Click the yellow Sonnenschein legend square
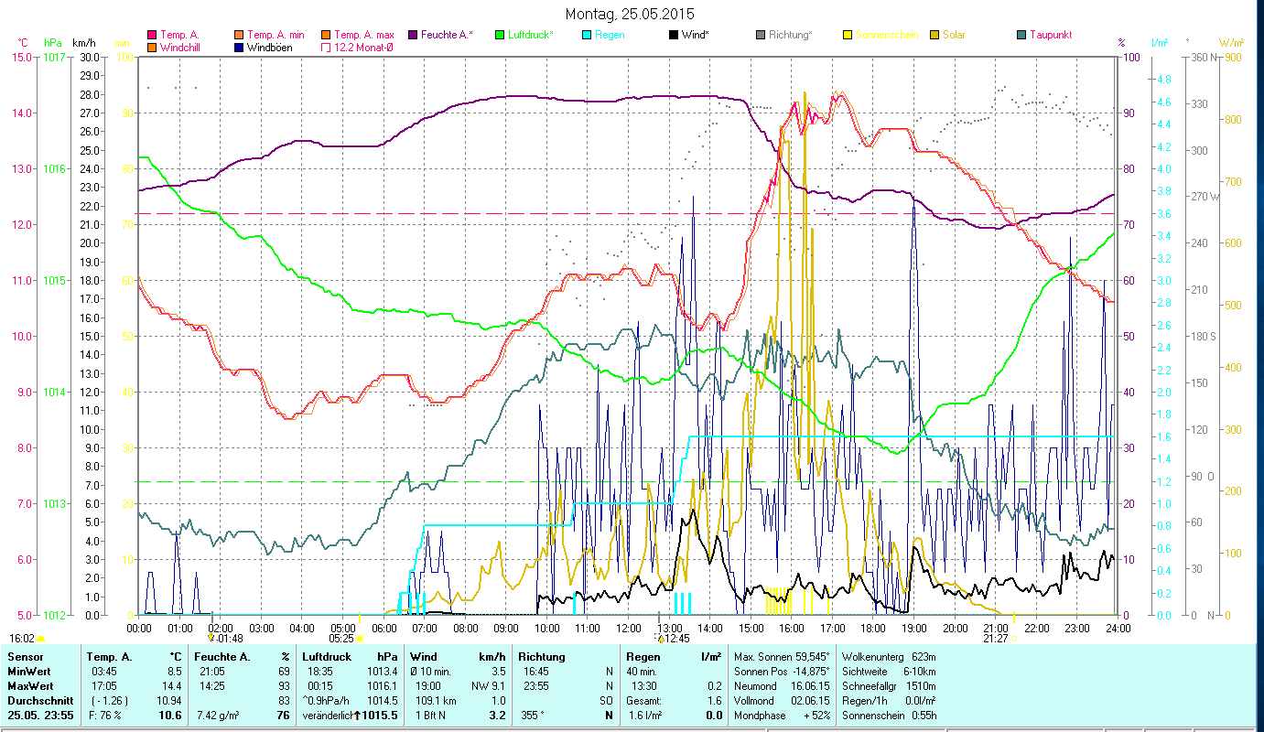1264x732 pixels. click(847, 35)
